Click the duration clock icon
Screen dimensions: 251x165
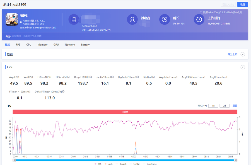point(165,20)
